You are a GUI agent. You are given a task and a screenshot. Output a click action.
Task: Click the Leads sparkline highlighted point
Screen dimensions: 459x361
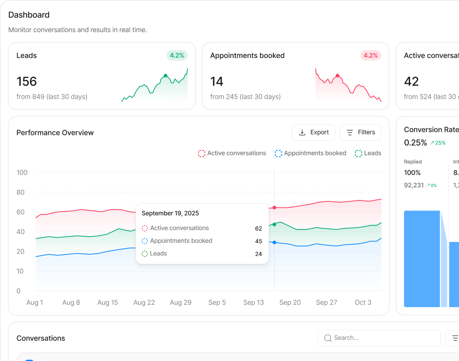pos(165,76)
